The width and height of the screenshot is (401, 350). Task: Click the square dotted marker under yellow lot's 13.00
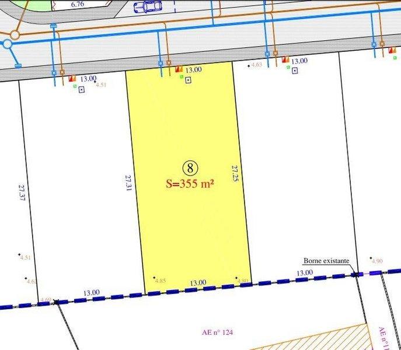click(188, 80)
